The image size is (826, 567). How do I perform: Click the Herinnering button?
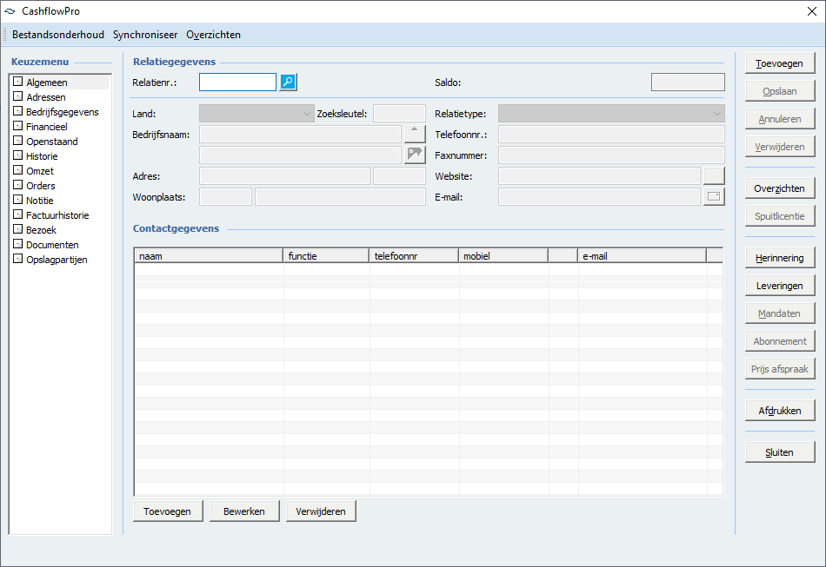click(780, 258)
